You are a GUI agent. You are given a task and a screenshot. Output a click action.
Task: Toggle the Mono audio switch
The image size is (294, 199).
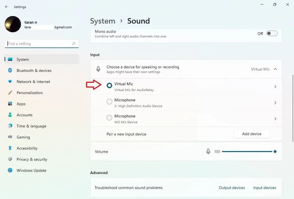click(x=272, y=33)
